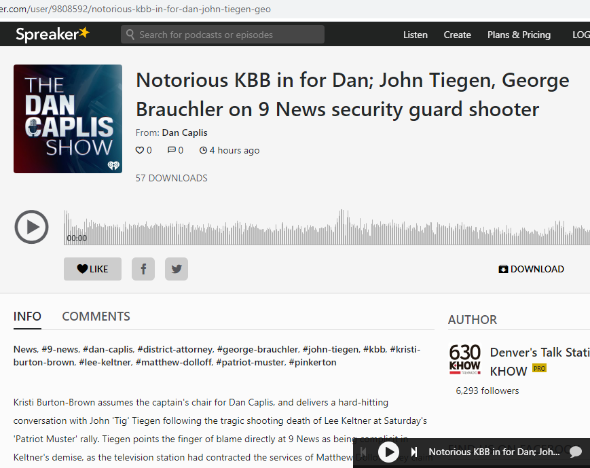Screen dimensions: 590x468
Task: Open the #pinkerton tag
Action: 313,362
